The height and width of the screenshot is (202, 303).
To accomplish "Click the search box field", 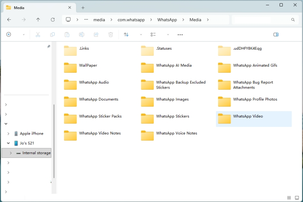I will 262,19.
